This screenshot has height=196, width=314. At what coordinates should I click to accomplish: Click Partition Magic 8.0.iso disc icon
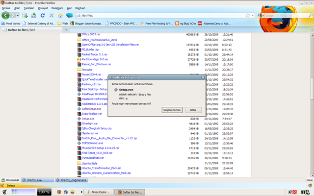79,59
